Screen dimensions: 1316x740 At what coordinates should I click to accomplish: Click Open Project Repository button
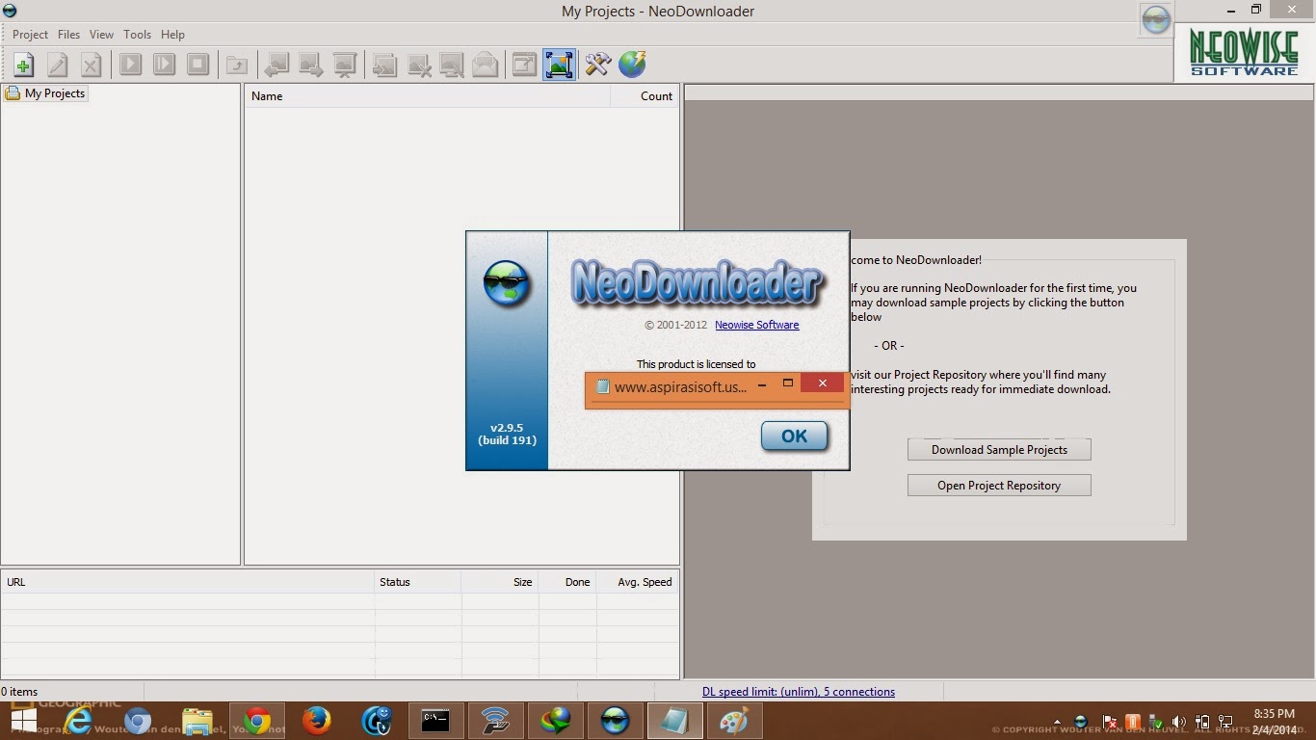(x=999, y=485)
